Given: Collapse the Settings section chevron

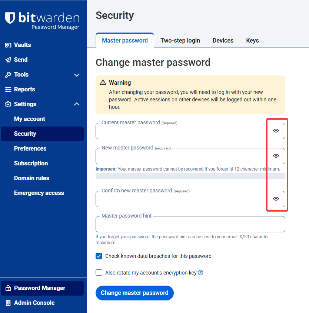Looking at the screenshot, I should pos(77,104).
